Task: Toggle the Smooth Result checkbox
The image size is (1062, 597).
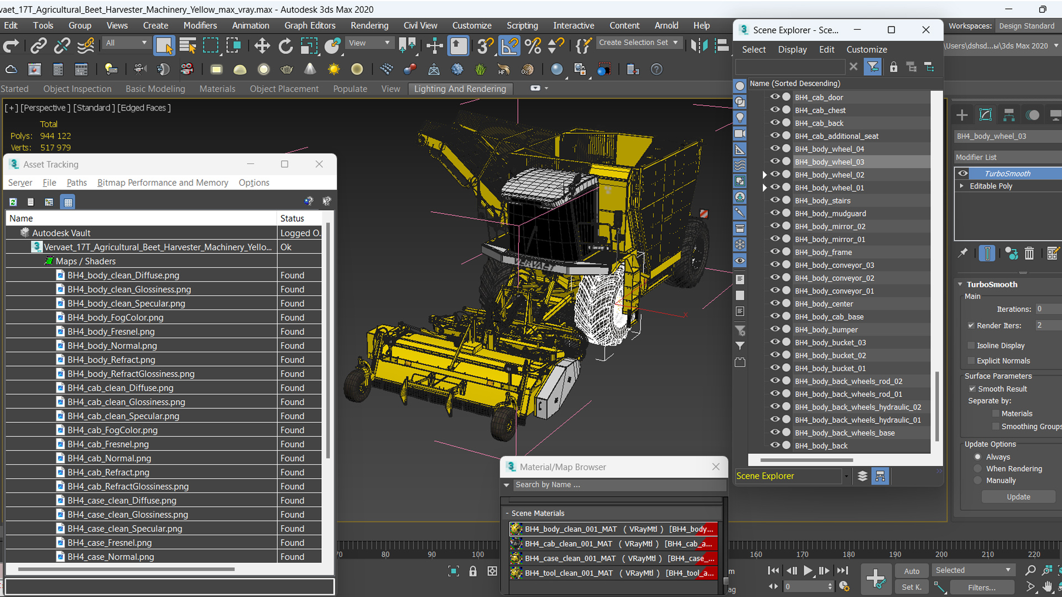Action: click(972, 389)
